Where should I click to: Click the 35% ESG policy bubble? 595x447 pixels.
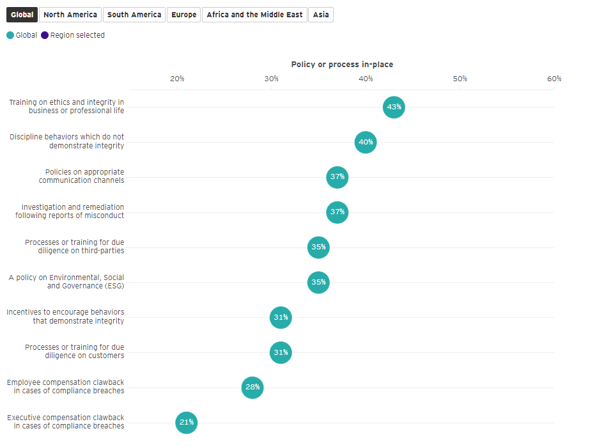click(318, 282)
